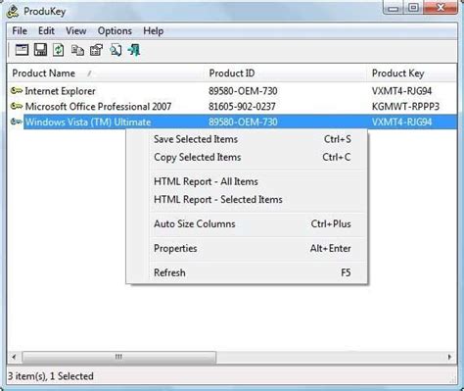Screen dimensions: 464x391
Task: Select HTML Report - All Items
Action: 247,181
